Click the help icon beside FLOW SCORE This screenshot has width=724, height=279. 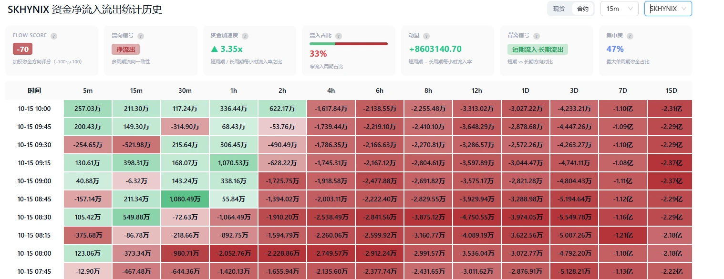[x=54, y=36]
